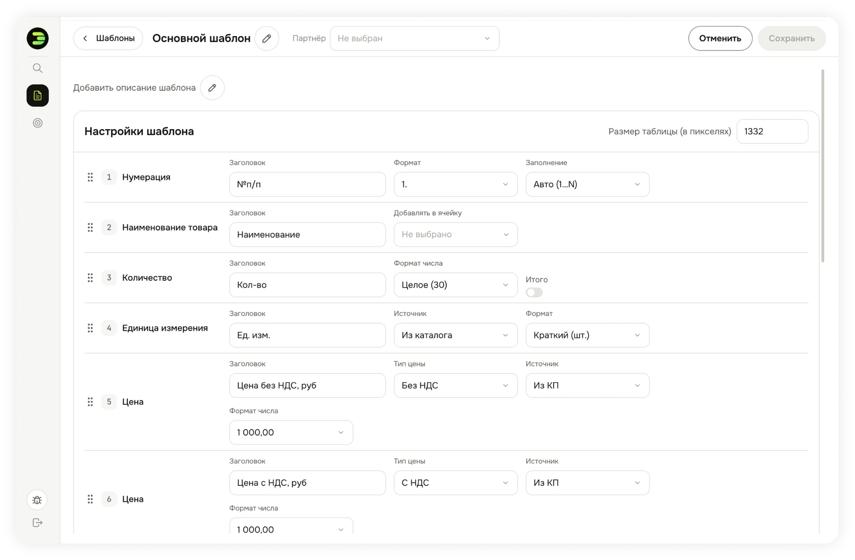This screenshot has width=855, height=560.
Task: Click pencil icon to add template description
Action: (212, 88)
